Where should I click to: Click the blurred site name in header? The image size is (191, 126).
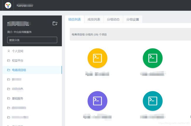(x=25, y=6)
